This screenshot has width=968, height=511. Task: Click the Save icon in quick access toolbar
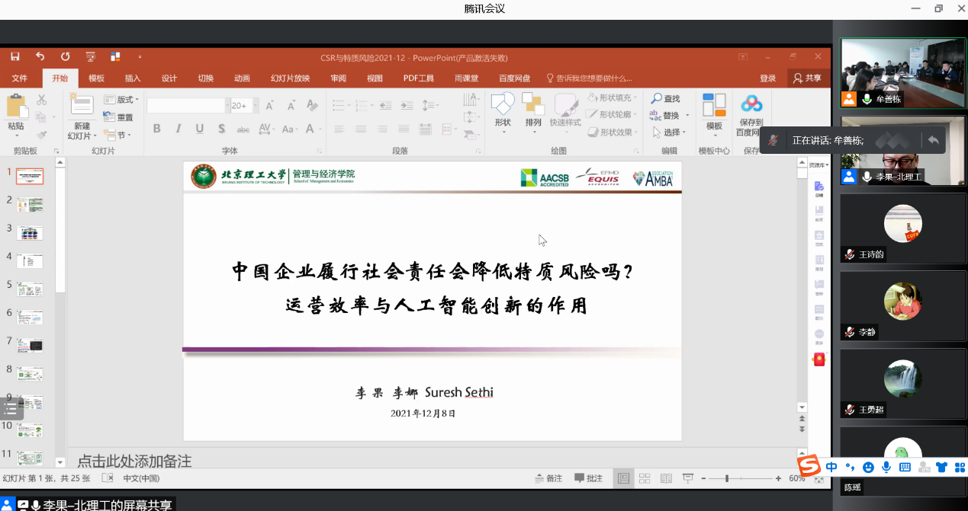[14, 57]
